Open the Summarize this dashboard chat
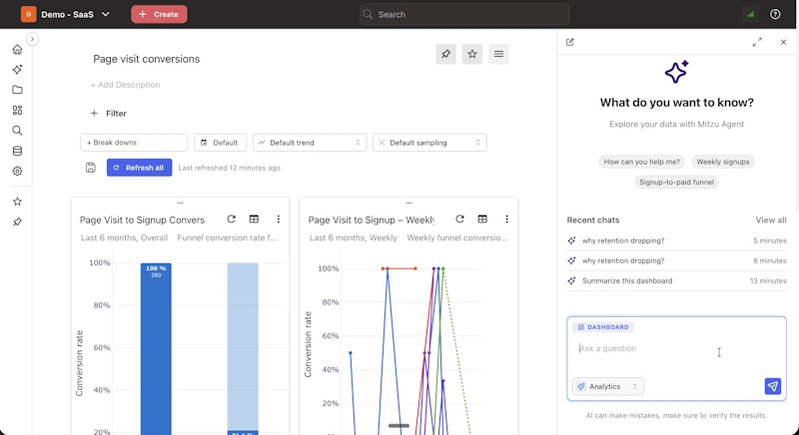 tap(677, 280)
